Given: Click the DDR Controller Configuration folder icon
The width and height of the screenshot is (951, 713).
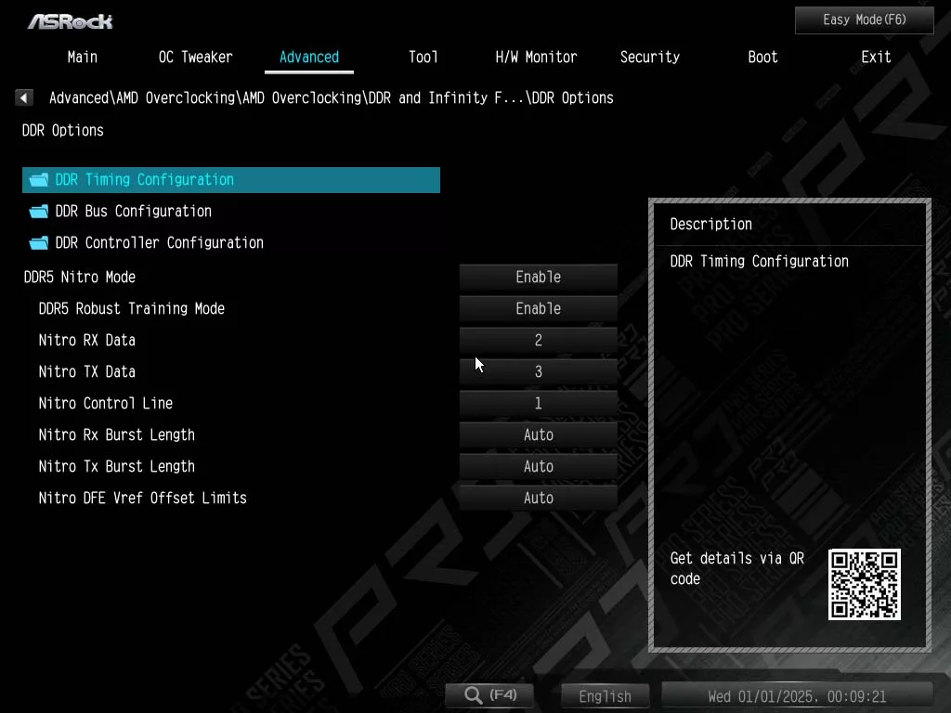Looking at the screenshot, I should (39, 243).
